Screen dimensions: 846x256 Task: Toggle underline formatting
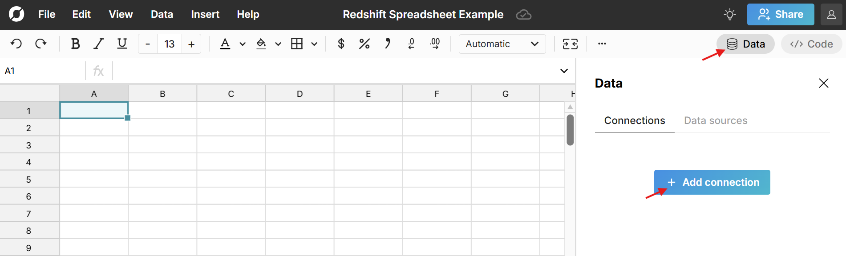click(x=122, y=44)
